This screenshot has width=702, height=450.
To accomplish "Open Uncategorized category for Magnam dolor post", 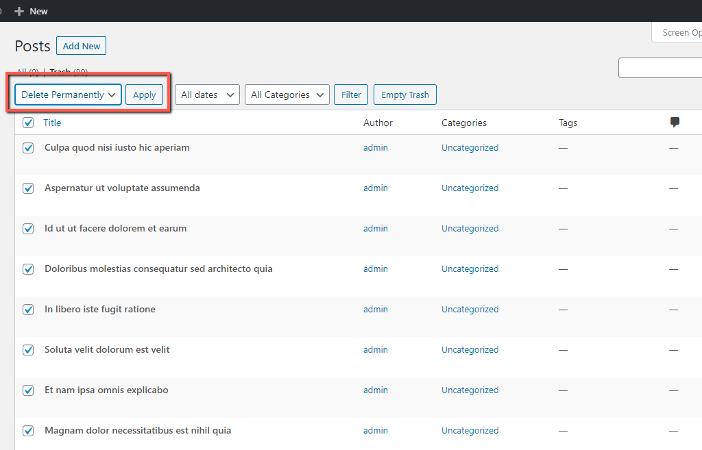I will 470,431.
